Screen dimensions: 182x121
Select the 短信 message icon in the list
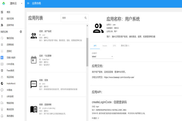(x=34, y=84)
